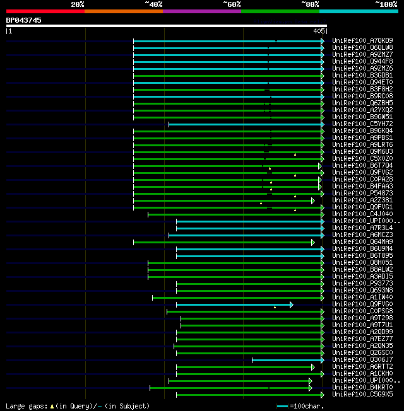Image resolution: width=404 pixels, height=411 pixels.
Task: Select the UniRef100_A9ZMZ7 label
Action: point(362,54)
